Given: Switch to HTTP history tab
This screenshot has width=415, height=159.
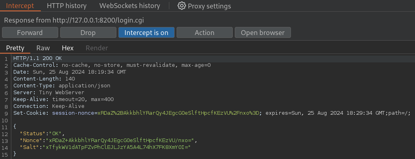Looking at the screenshot, I should pyautogui.click(x=67, y=6).
